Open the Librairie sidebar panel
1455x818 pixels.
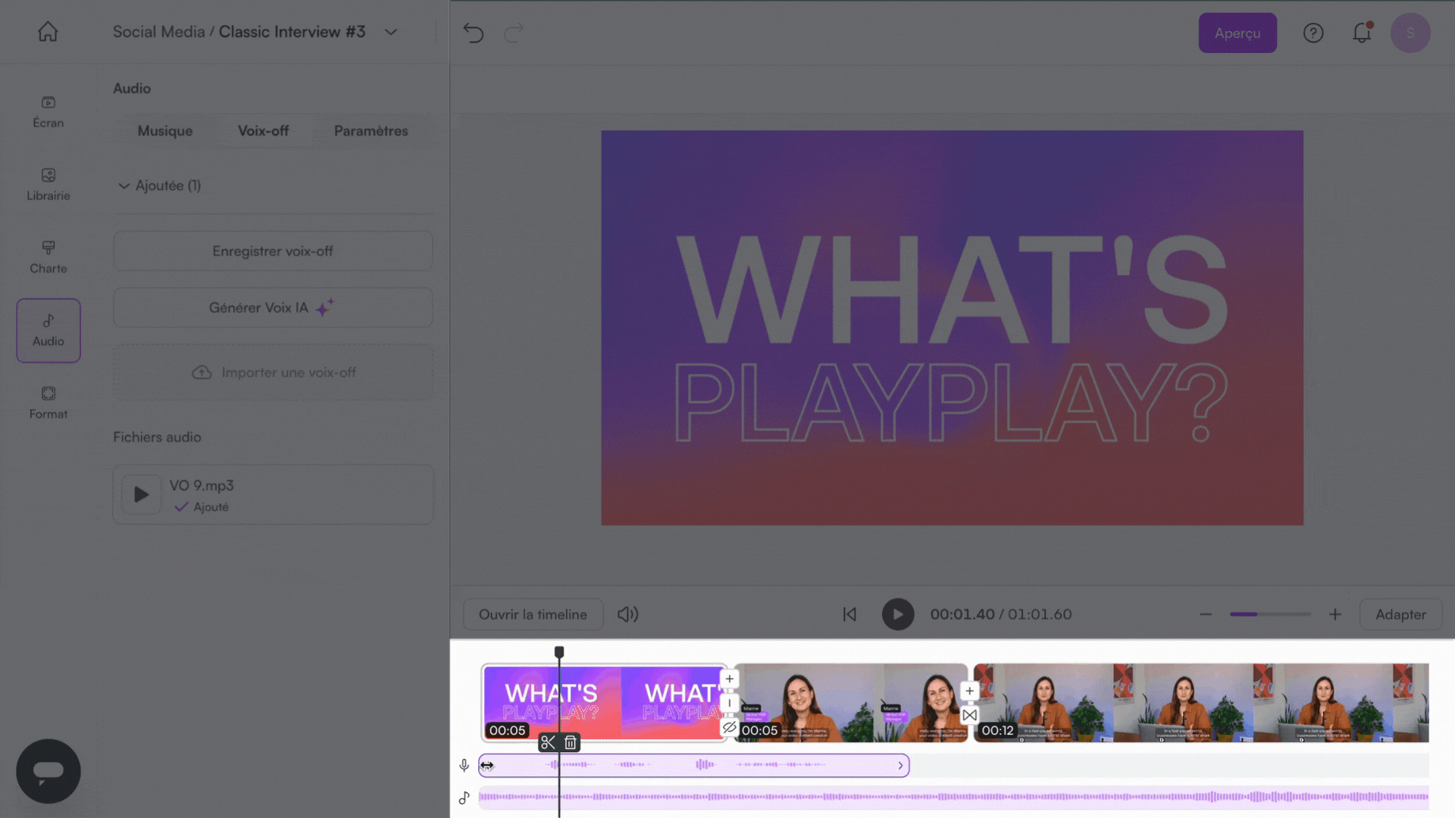pyautogui.click(x=48, y=184)
